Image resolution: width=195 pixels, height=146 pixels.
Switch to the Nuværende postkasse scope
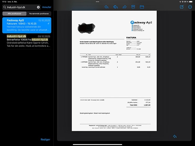point(39,14)
